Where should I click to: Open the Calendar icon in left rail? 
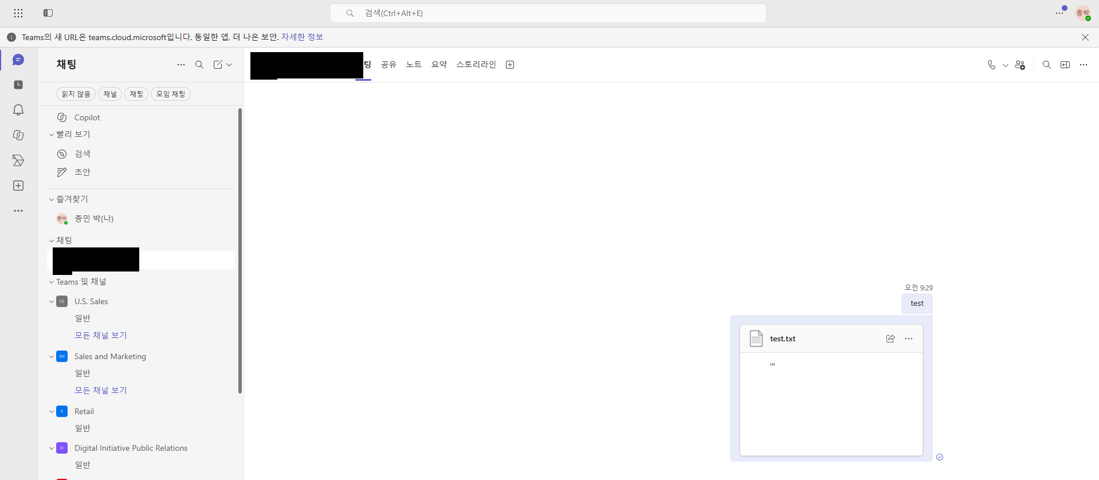[x=18, y=85]
